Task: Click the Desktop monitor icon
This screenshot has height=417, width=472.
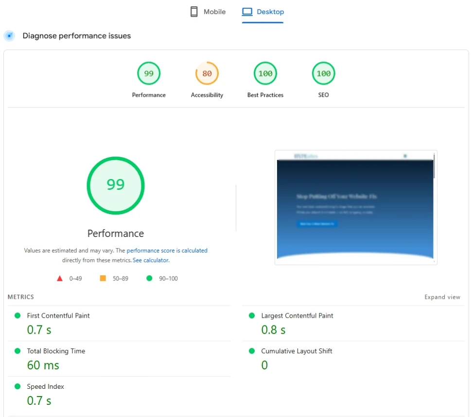Action: [248, 11]
